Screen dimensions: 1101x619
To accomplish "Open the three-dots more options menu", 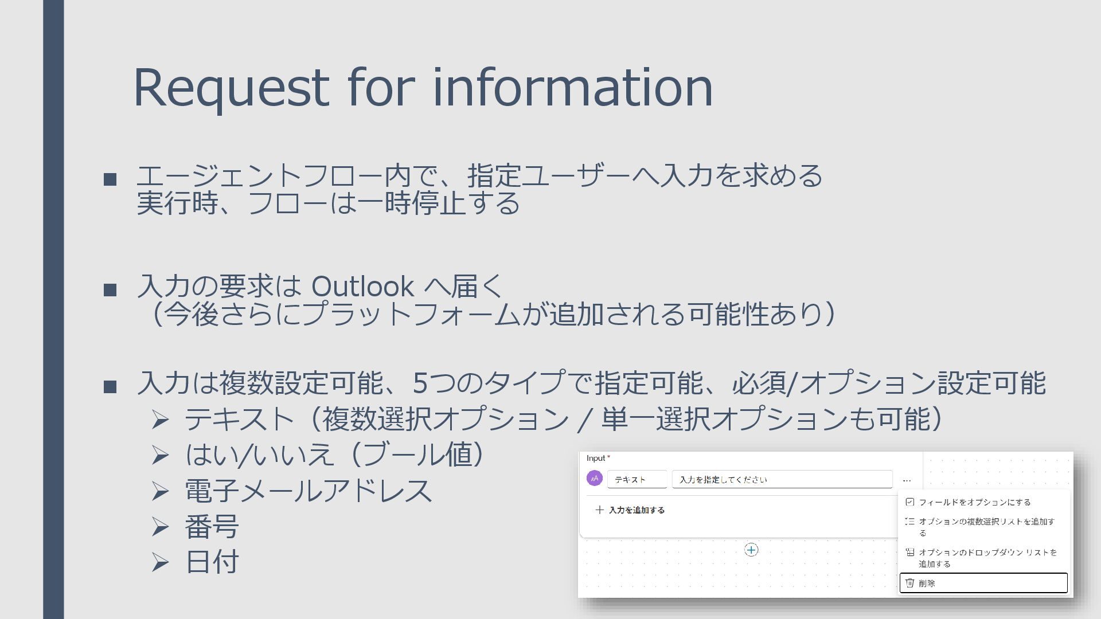I will click(907, 480).
